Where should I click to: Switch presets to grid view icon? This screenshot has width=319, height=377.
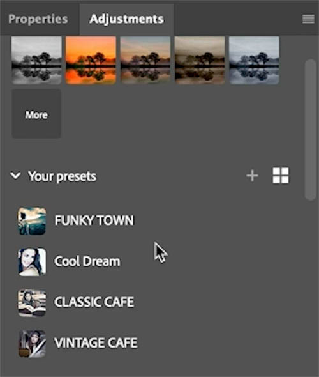point(281,176)
